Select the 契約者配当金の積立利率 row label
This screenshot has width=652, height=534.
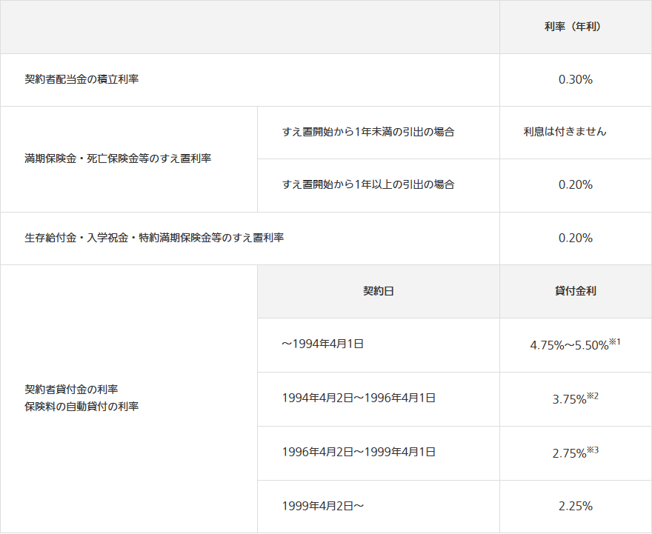[x=81, y=79]
